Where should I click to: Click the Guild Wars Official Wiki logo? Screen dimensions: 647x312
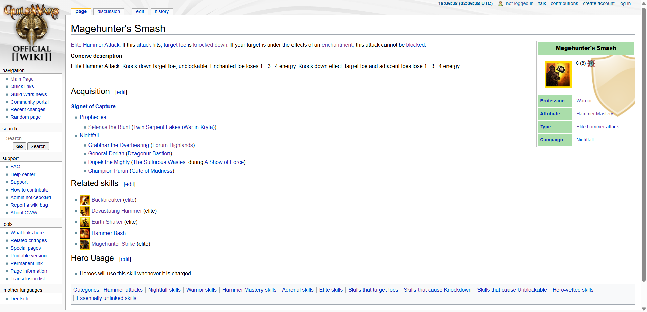point(31,33)
